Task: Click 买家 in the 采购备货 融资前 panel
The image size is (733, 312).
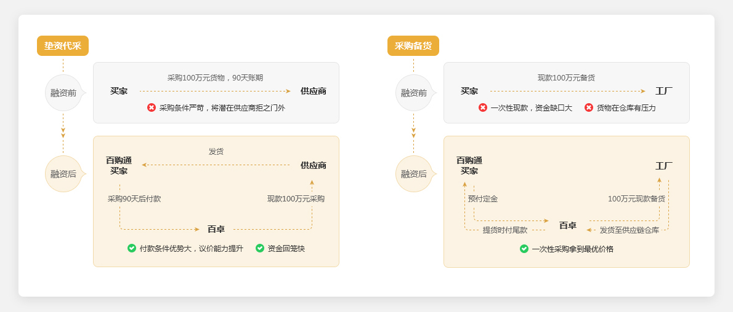Action: click(469, 91)
